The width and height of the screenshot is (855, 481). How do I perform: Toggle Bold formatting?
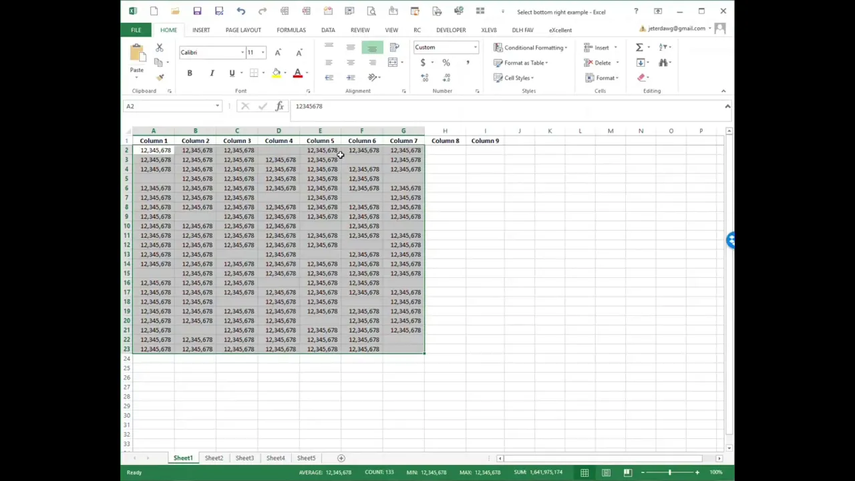coord(190,73)
